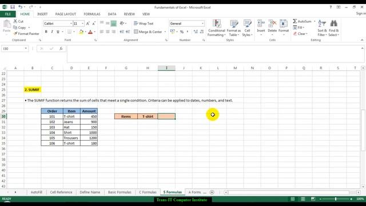The width and height of the screenshot is (366, 206).
Task: Add a new sheet with the plus icon
Action: click(212, 192)
